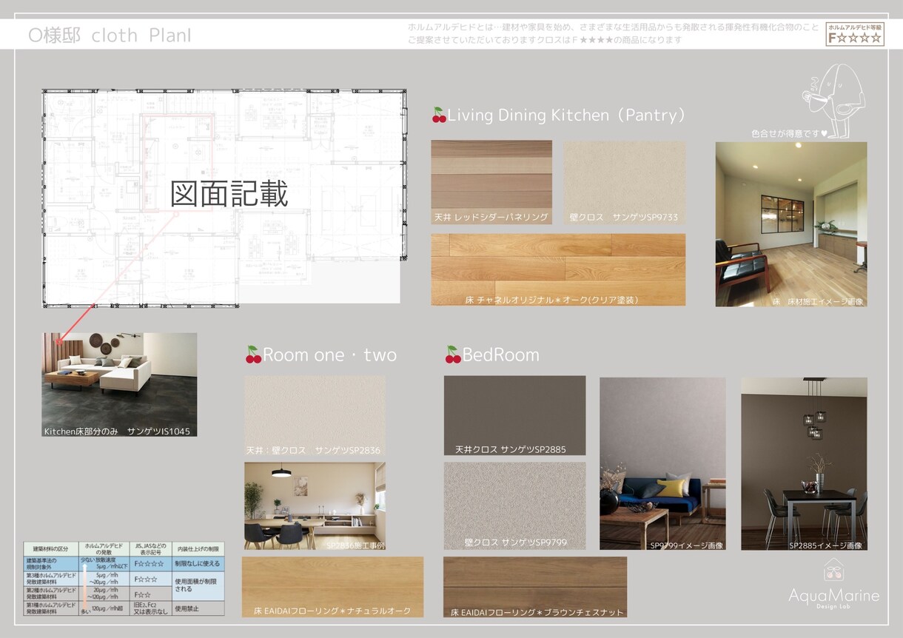Click the table cell 第1種ホルムアルデヒド発散建築材料

pos(51,608)
